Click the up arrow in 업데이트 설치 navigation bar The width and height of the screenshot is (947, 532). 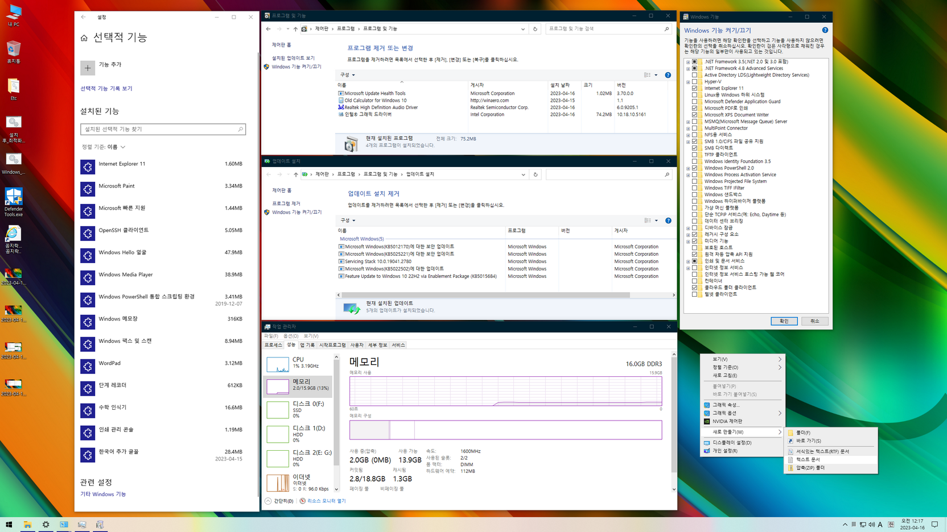295,174
